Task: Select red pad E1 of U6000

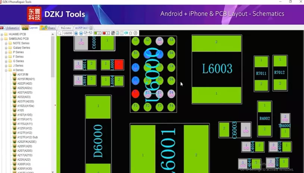Action: pos(135,94)
